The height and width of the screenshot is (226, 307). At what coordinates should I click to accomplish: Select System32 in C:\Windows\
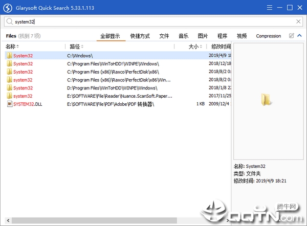[x=23, y=56]
